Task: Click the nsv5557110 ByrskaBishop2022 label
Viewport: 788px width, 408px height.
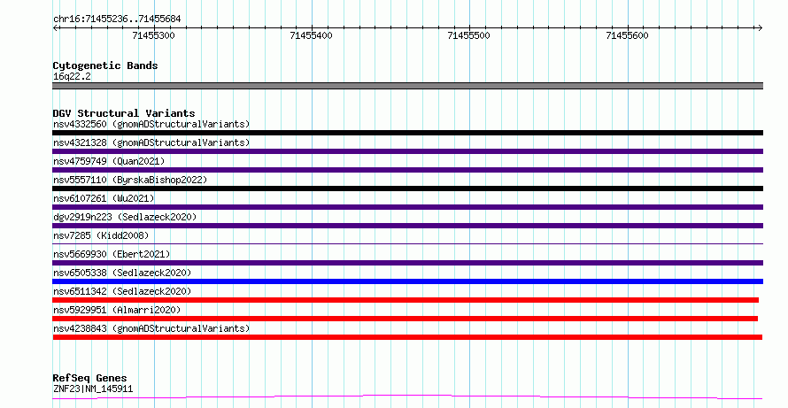Action: tap(130, 180)
